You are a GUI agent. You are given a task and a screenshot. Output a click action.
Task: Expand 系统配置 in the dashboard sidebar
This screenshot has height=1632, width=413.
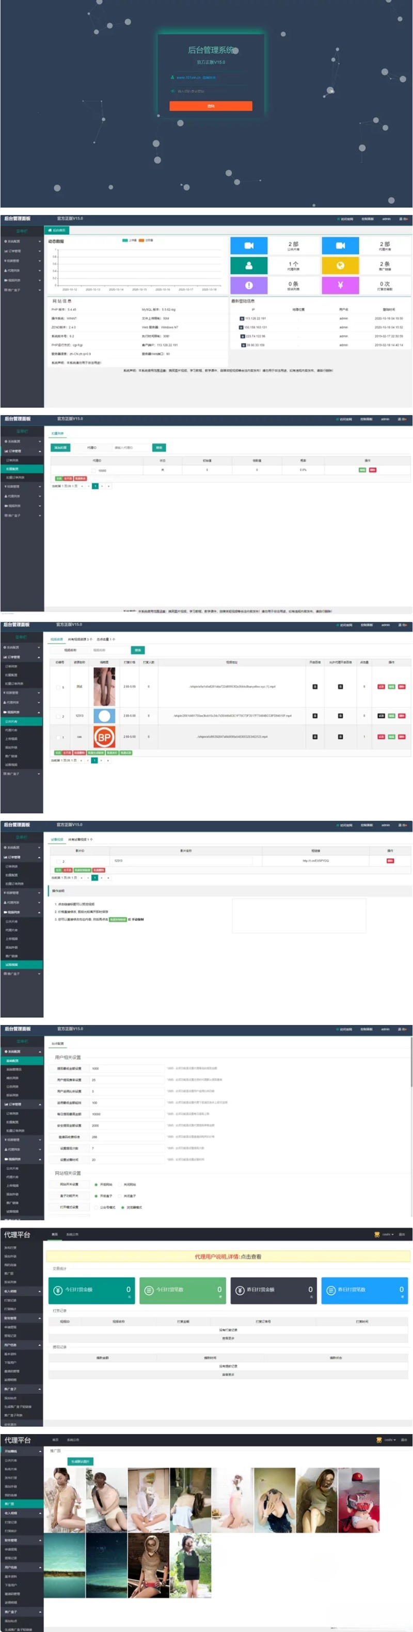coord(22,241)
